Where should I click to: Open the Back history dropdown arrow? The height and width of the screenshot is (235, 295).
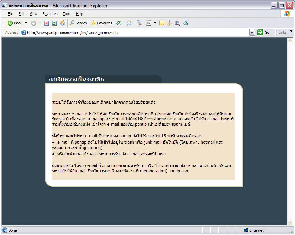click(x=26, y=23)
